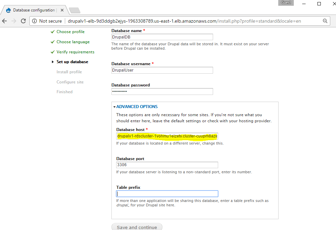Click the Save and continue button
The image size is (336, 230).
pyautogui.click(x=137, y=227)
